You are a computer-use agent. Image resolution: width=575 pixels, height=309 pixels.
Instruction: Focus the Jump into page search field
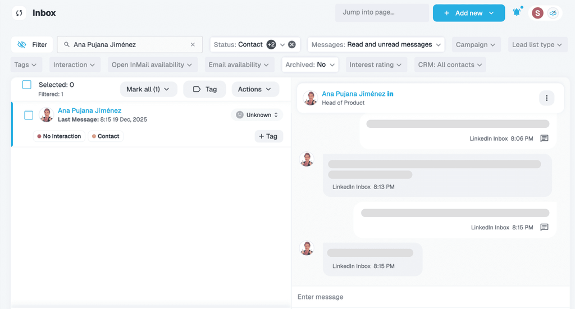coord(382,13)
